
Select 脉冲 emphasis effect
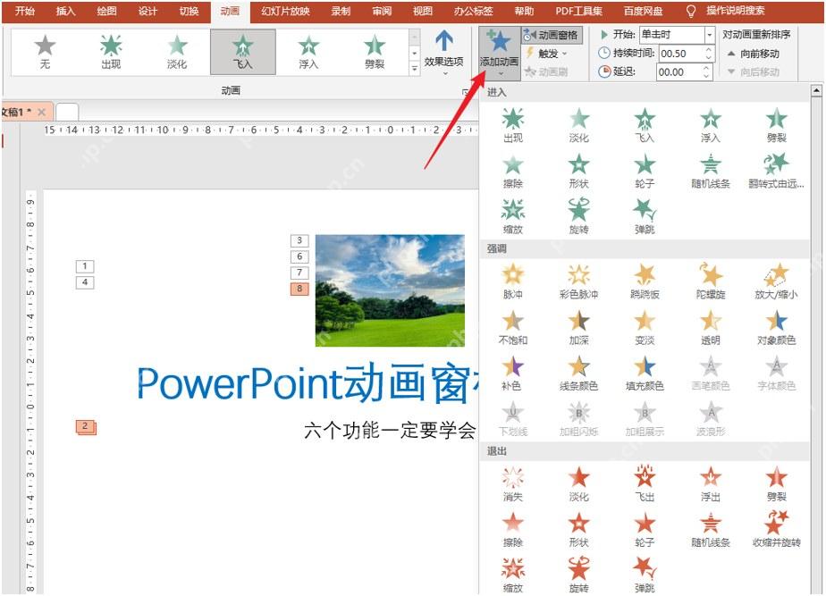pos(512,281)
